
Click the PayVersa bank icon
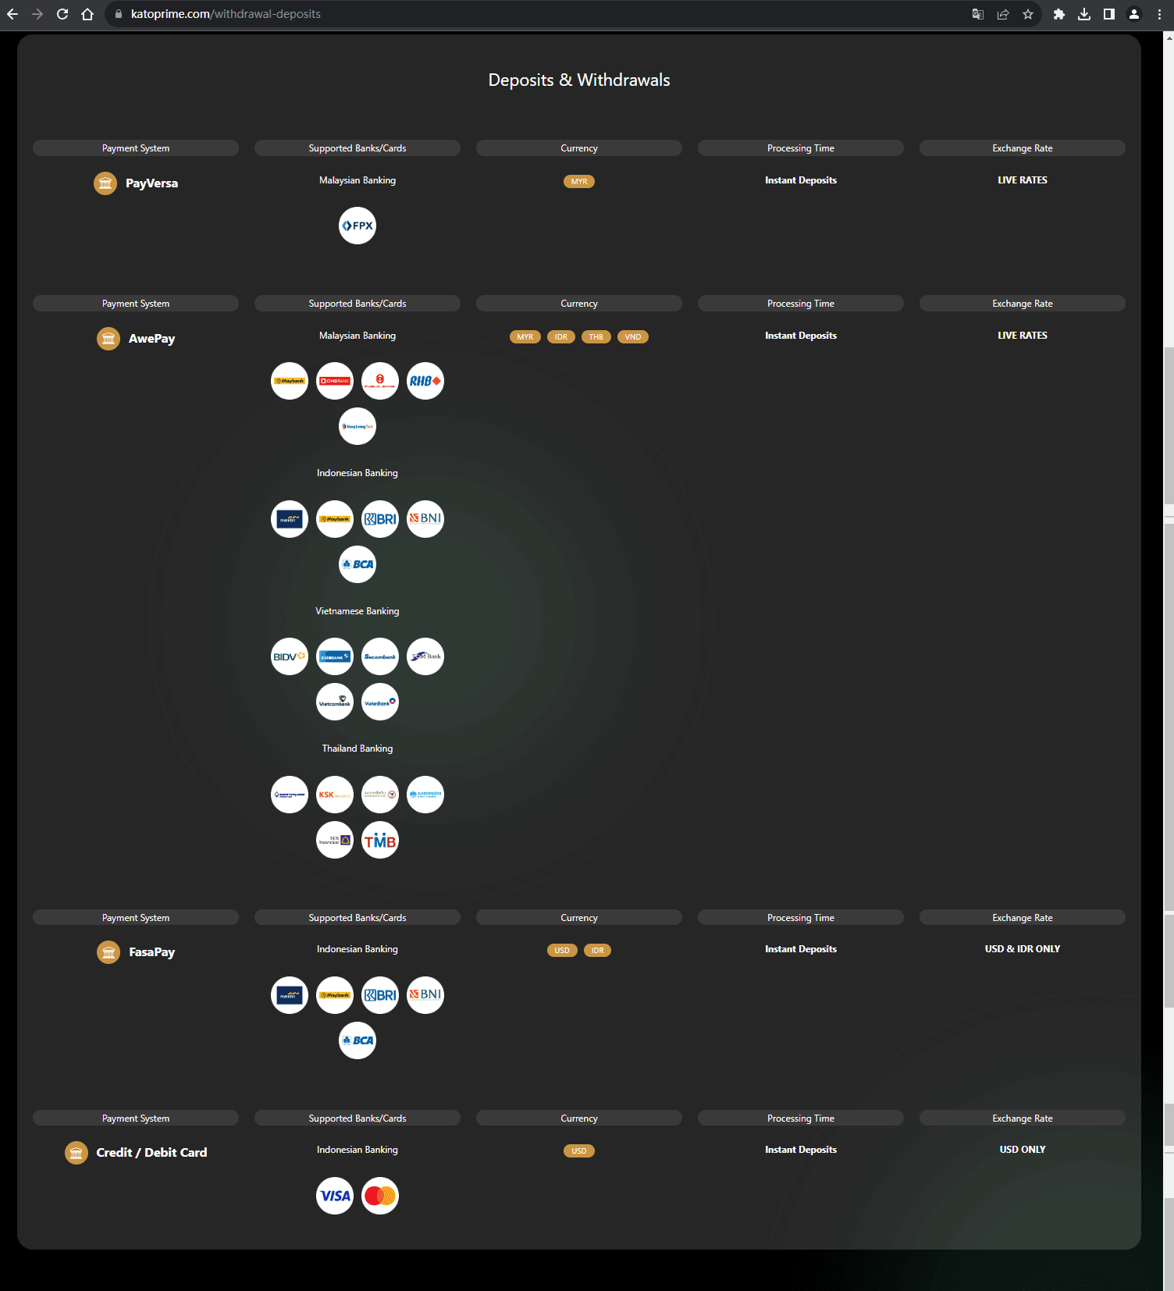105,183
